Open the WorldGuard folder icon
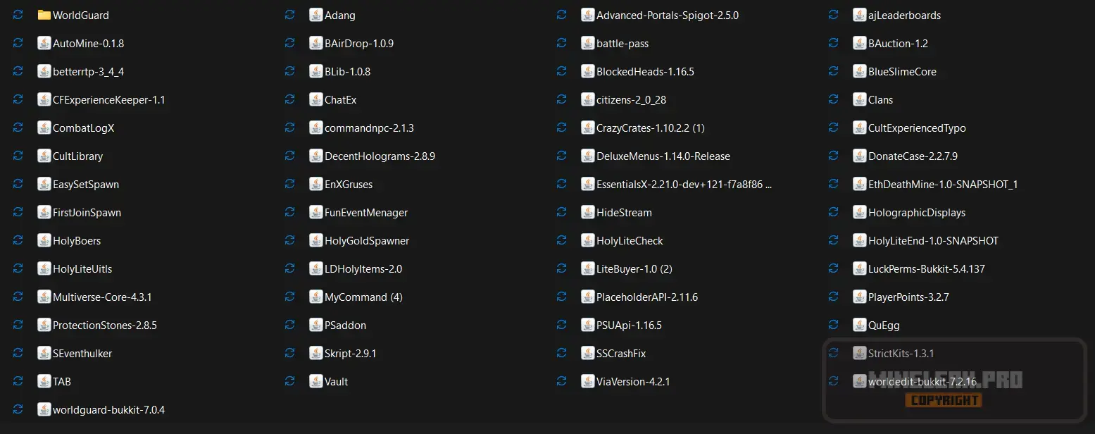This screenshot has width=1095, height=434. click(44, 15)
